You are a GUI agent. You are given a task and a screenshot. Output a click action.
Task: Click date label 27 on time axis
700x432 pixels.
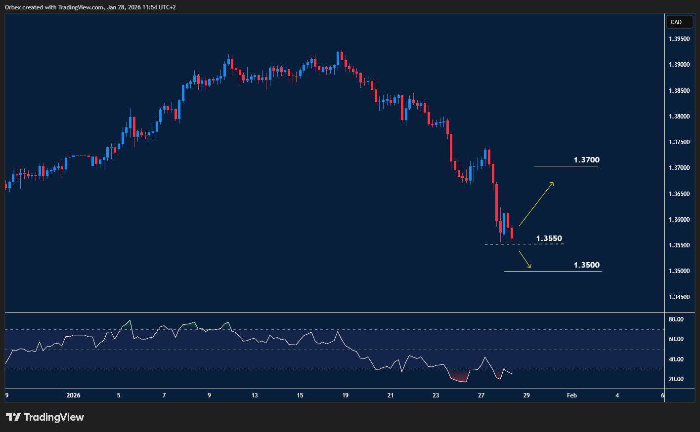481,395
